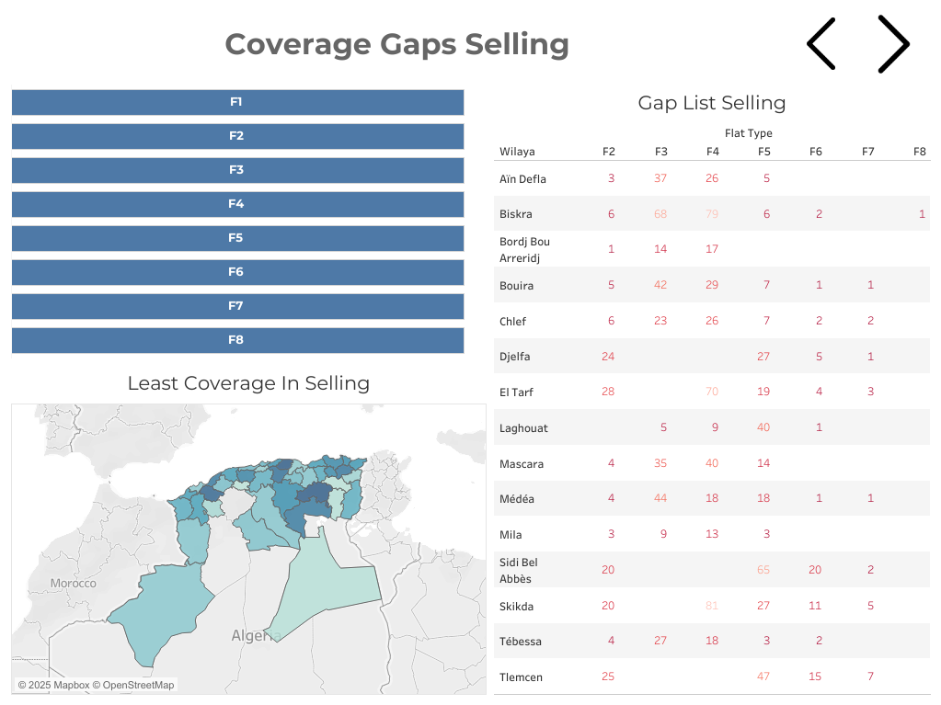Viewport: 941px width, 705px height.
Task: Select the Mila row label
Action: click(x=511, y=535)
